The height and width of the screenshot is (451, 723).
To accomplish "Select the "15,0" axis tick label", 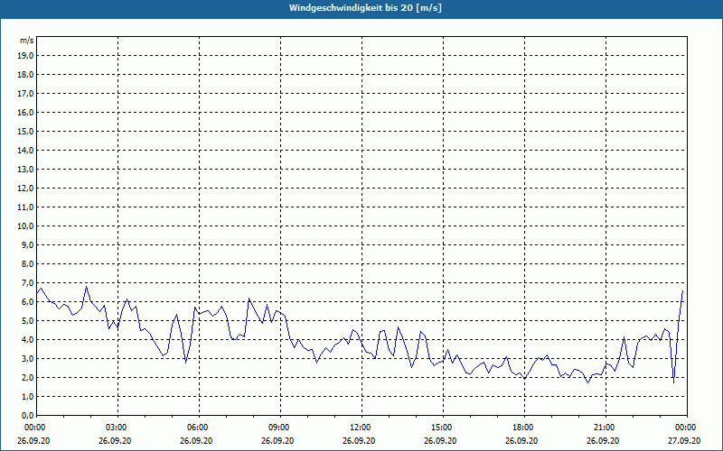I will point(25,131).
